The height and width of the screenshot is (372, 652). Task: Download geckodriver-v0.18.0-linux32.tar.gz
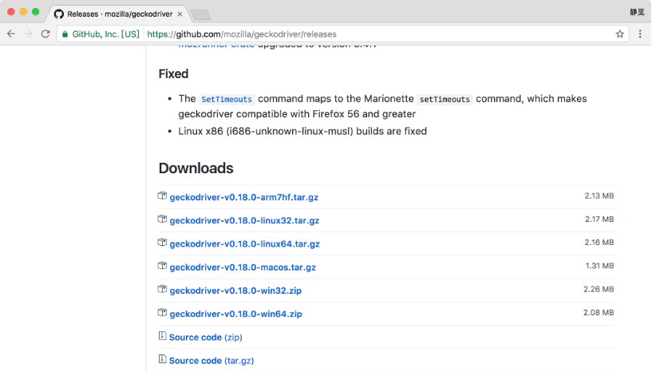(244, 220)
